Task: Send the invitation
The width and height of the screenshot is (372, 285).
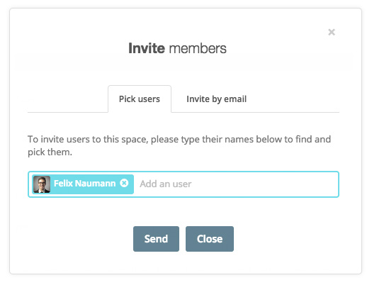Action: [x=156, y=239]
